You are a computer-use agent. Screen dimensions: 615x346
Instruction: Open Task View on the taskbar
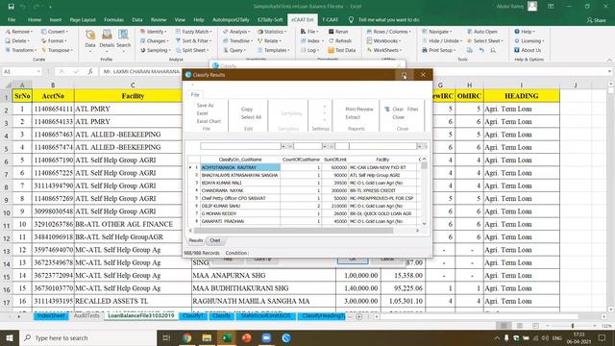click(x=166, y=337)
